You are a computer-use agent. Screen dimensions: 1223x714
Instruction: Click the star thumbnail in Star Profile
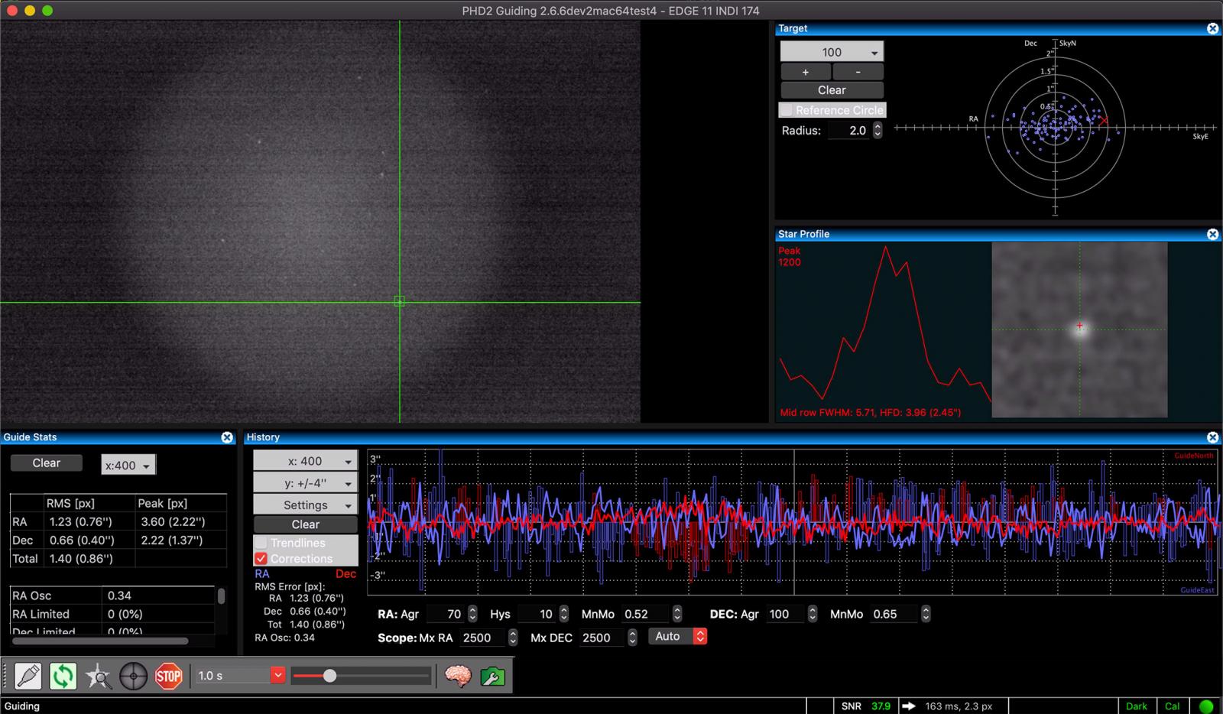[x=1079, y=329]
